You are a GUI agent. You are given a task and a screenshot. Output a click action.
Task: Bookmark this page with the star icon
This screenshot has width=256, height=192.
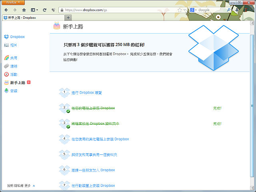tap(180, 10)
